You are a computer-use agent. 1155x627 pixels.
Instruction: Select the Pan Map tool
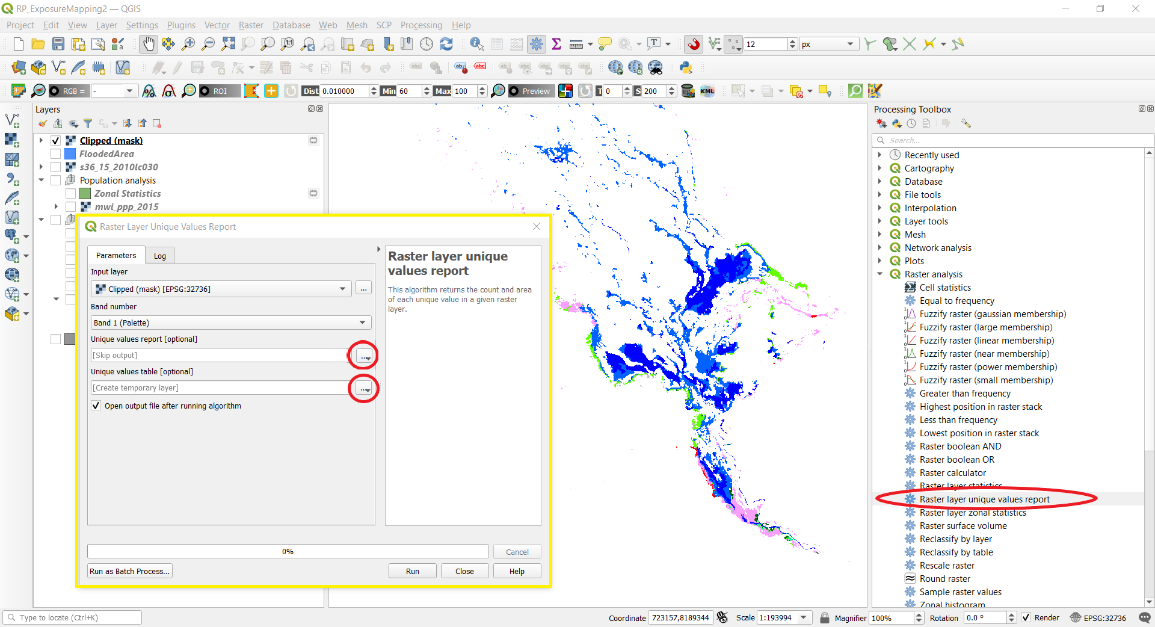pos(148,43)
